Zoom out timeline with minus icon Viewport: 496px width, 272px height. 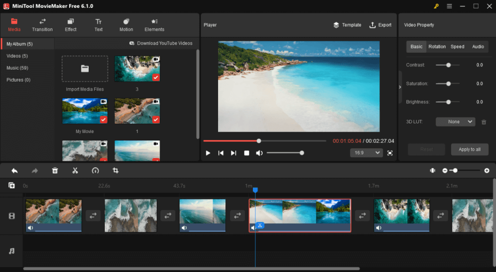tap(445, 171)
